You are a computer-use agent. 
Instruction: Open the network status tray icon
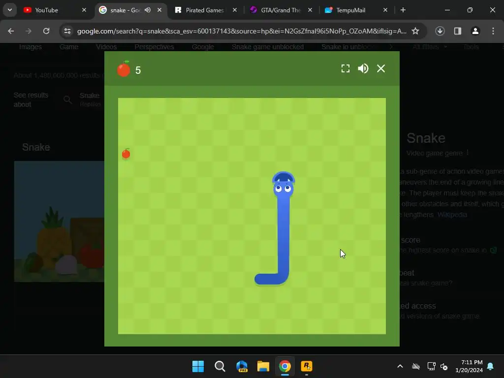click(431, 366)
